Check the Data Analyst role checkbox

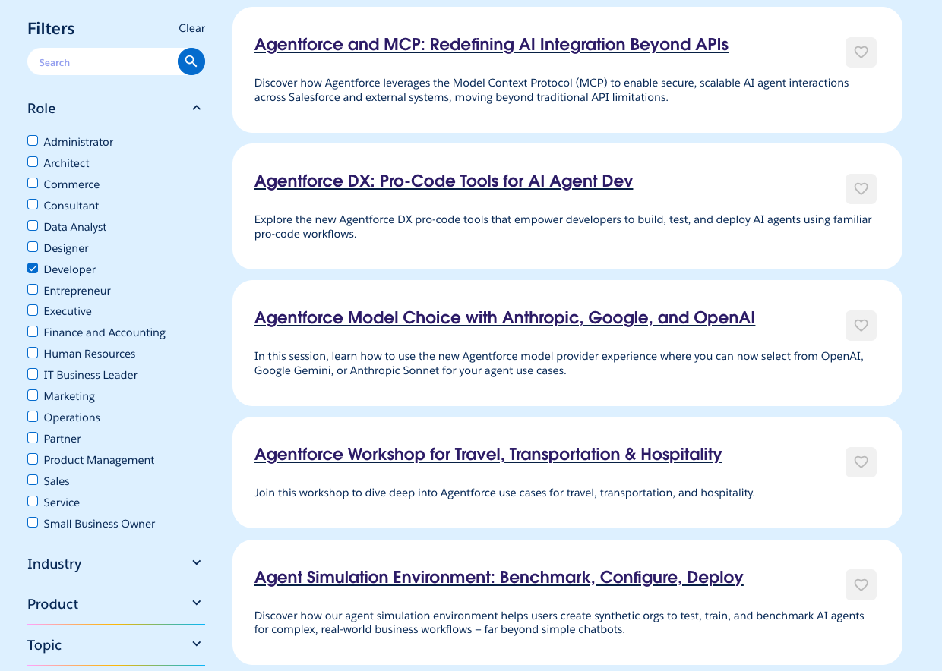pos(33,225)
